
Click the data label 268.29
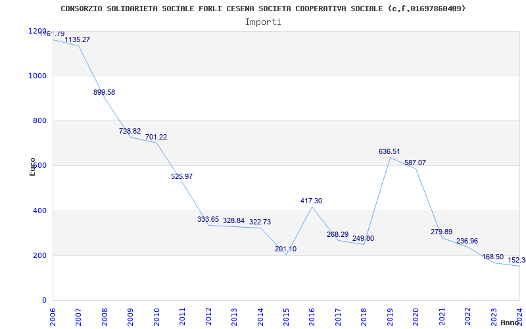click(x=338, y=234)
